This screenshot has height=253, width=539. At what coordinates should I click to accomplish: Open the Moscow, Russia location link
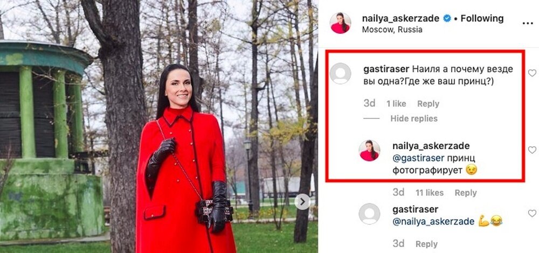(392, 30)
